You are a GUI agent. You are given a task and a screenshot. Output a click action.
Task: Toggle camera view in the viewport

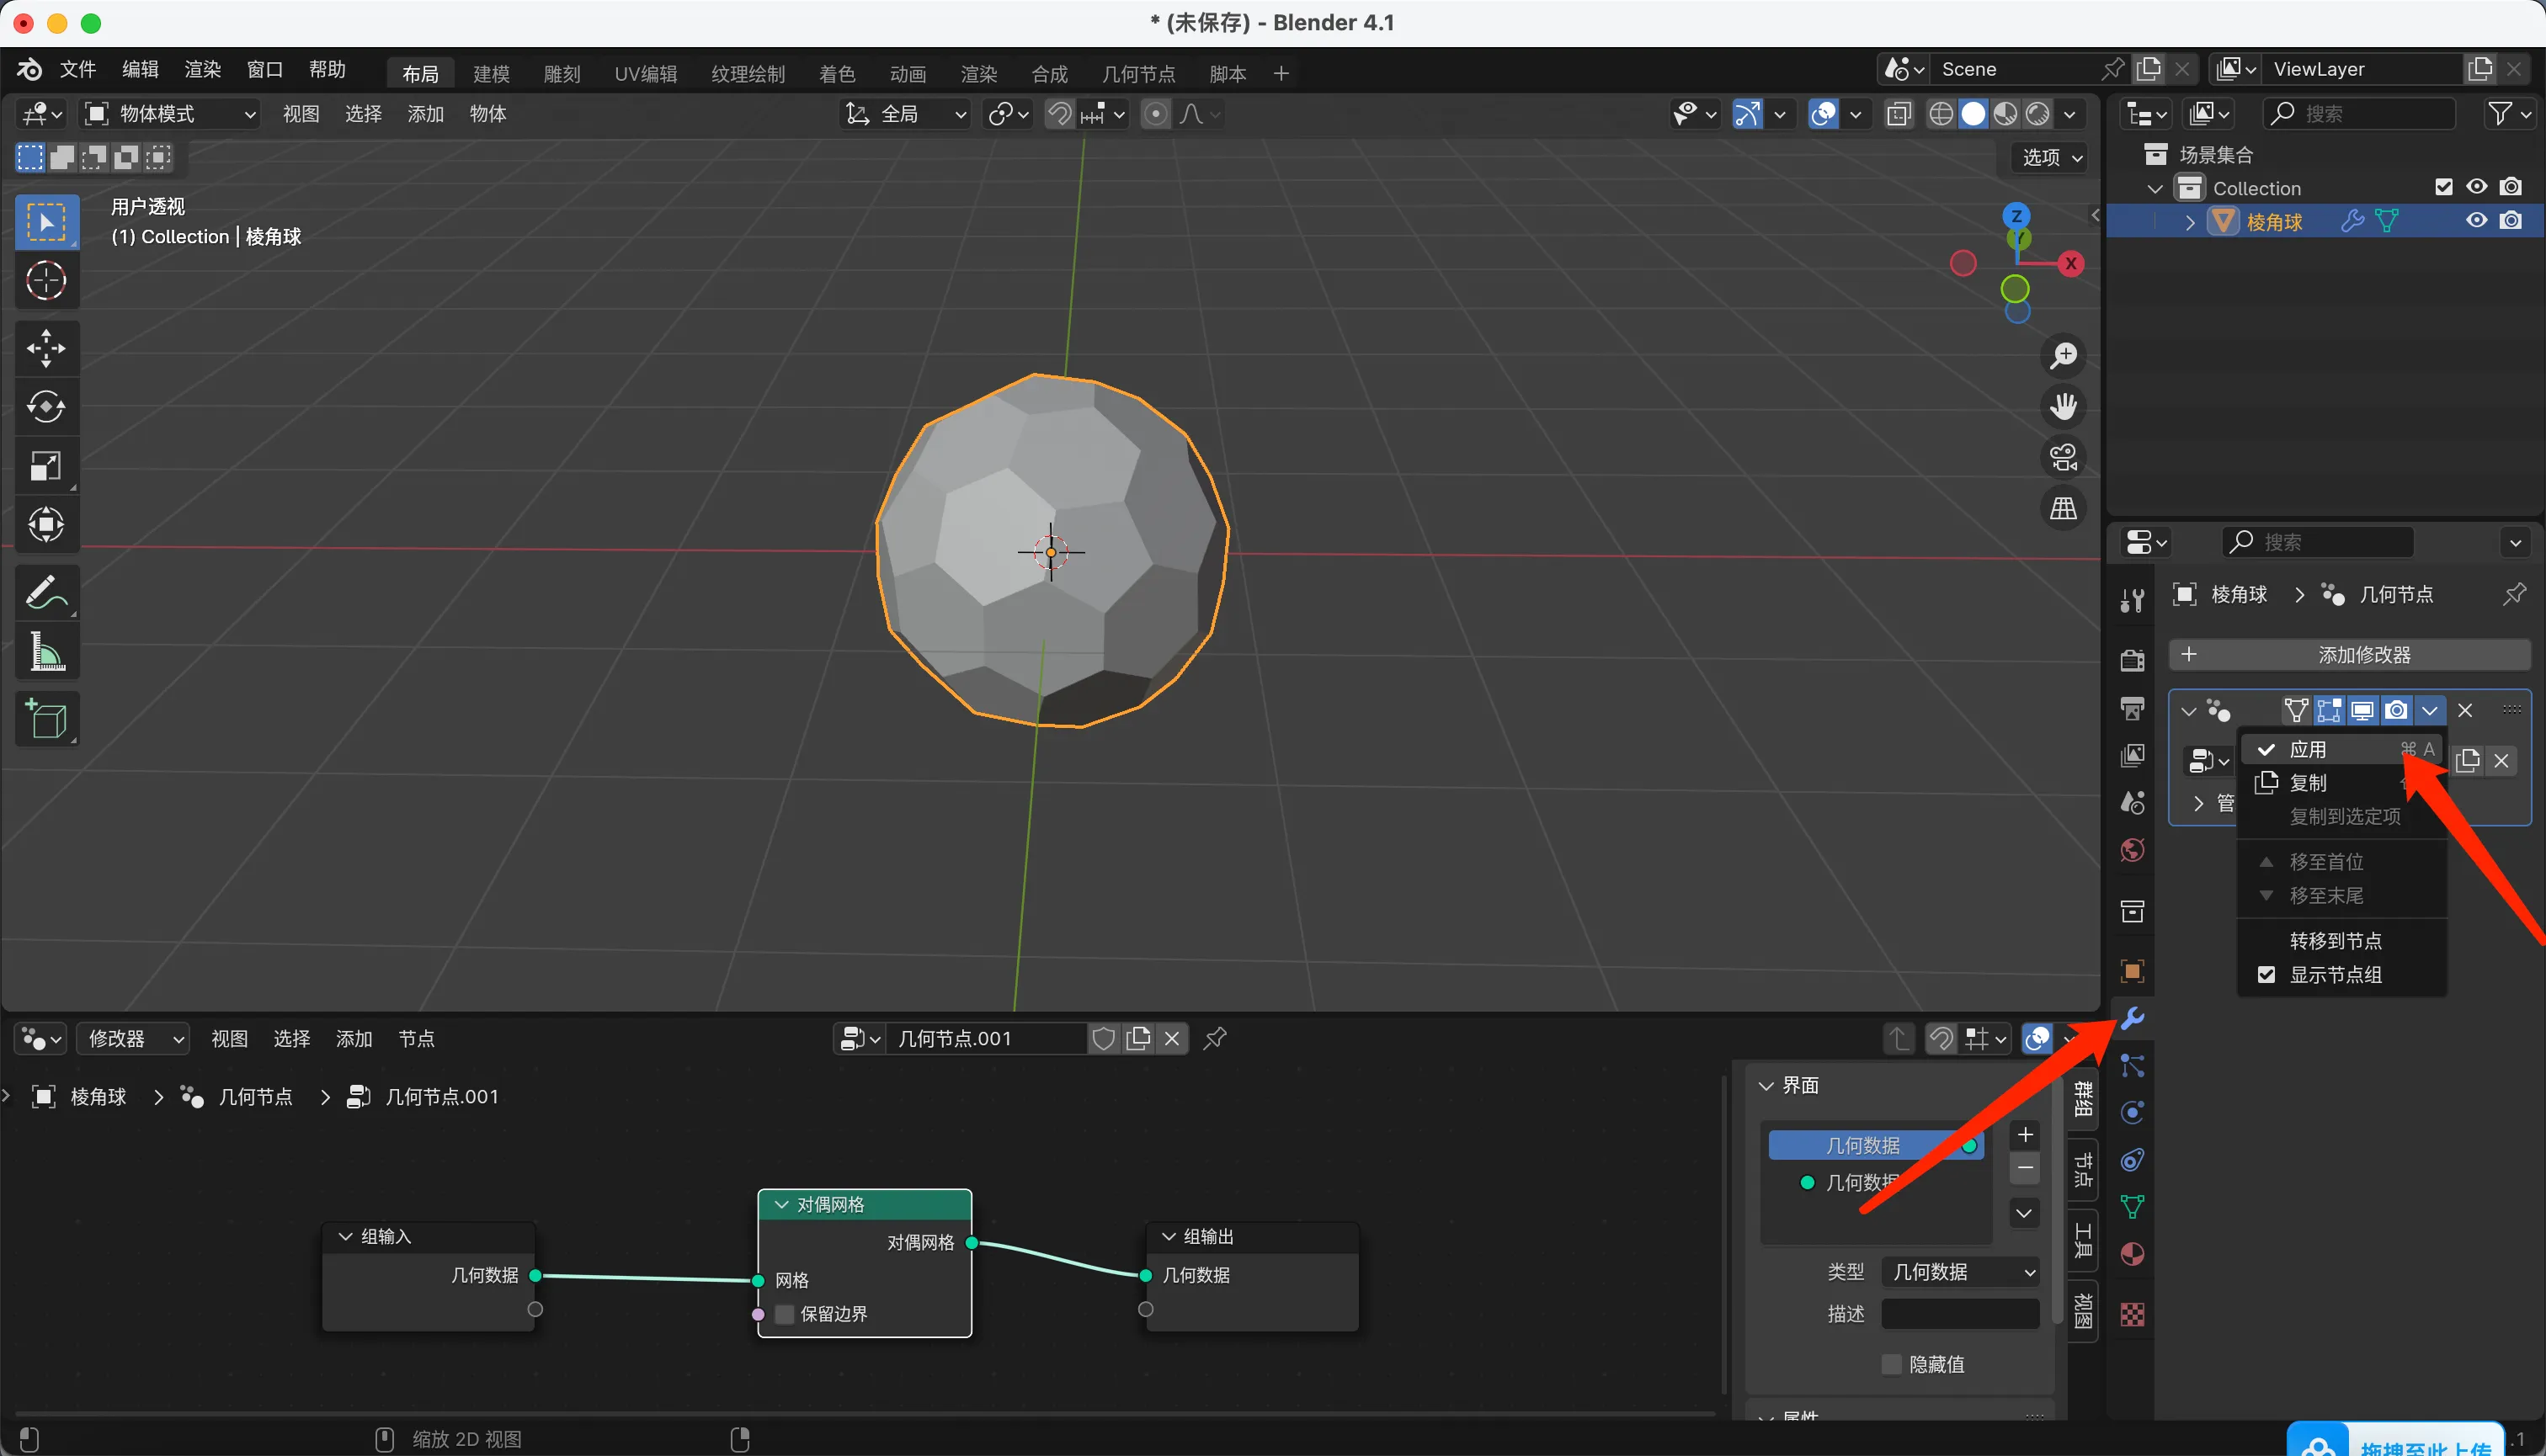(2064, 458)
